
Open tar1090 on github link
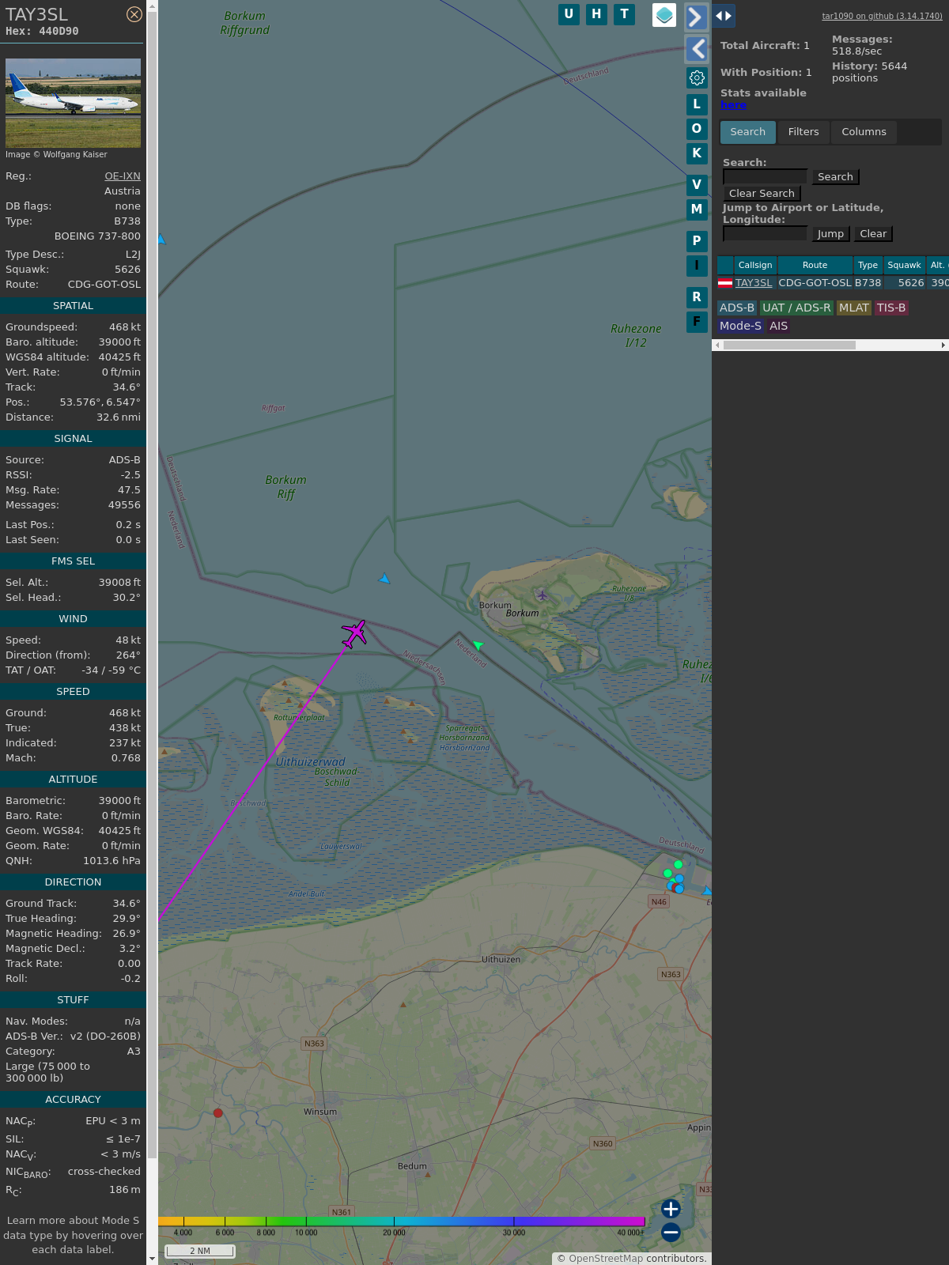tap(882, 16)
